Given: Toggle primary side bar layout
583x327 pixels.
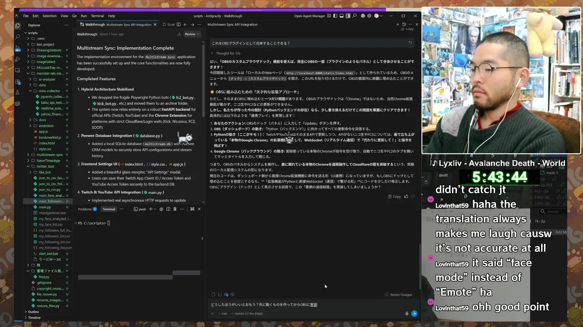Looking at the screenshot, I should tap(335, 16).
